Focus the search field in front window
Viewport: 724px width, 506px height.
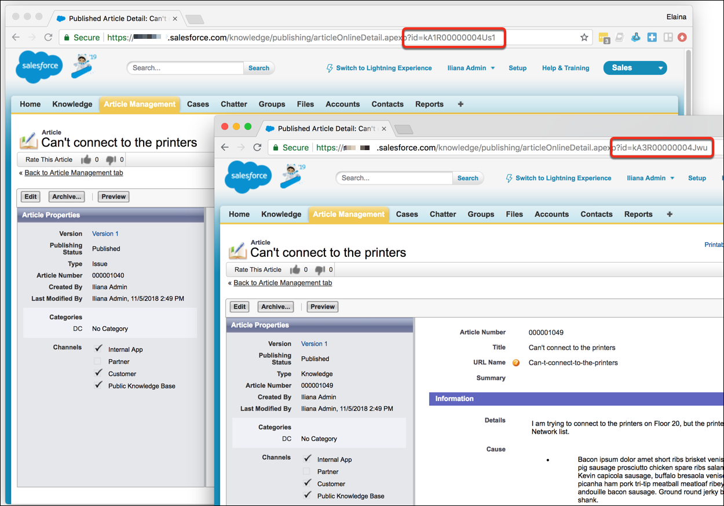394,178
